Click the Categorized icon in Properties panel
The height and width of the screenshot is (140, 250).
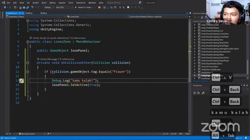click(x=195, y=93)
